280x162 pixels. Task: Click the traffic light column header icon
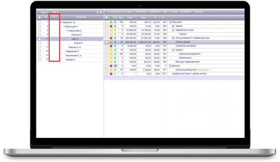click(111, 18)
